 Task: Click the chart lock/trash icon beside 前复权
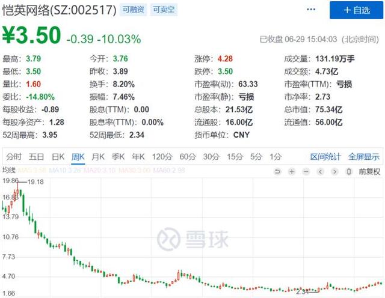click(x=349, y=171)
